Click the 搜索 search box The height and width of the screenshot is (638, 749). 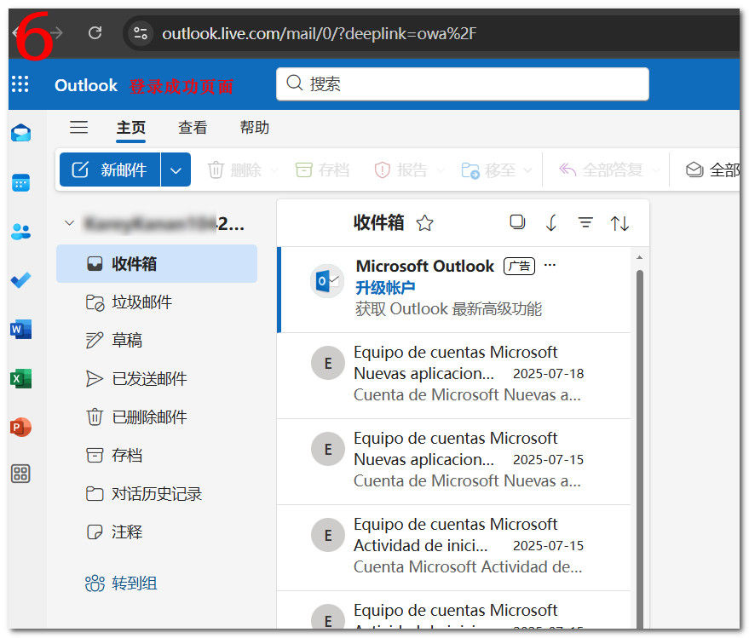pyautogui.click(x=462, y=84)
